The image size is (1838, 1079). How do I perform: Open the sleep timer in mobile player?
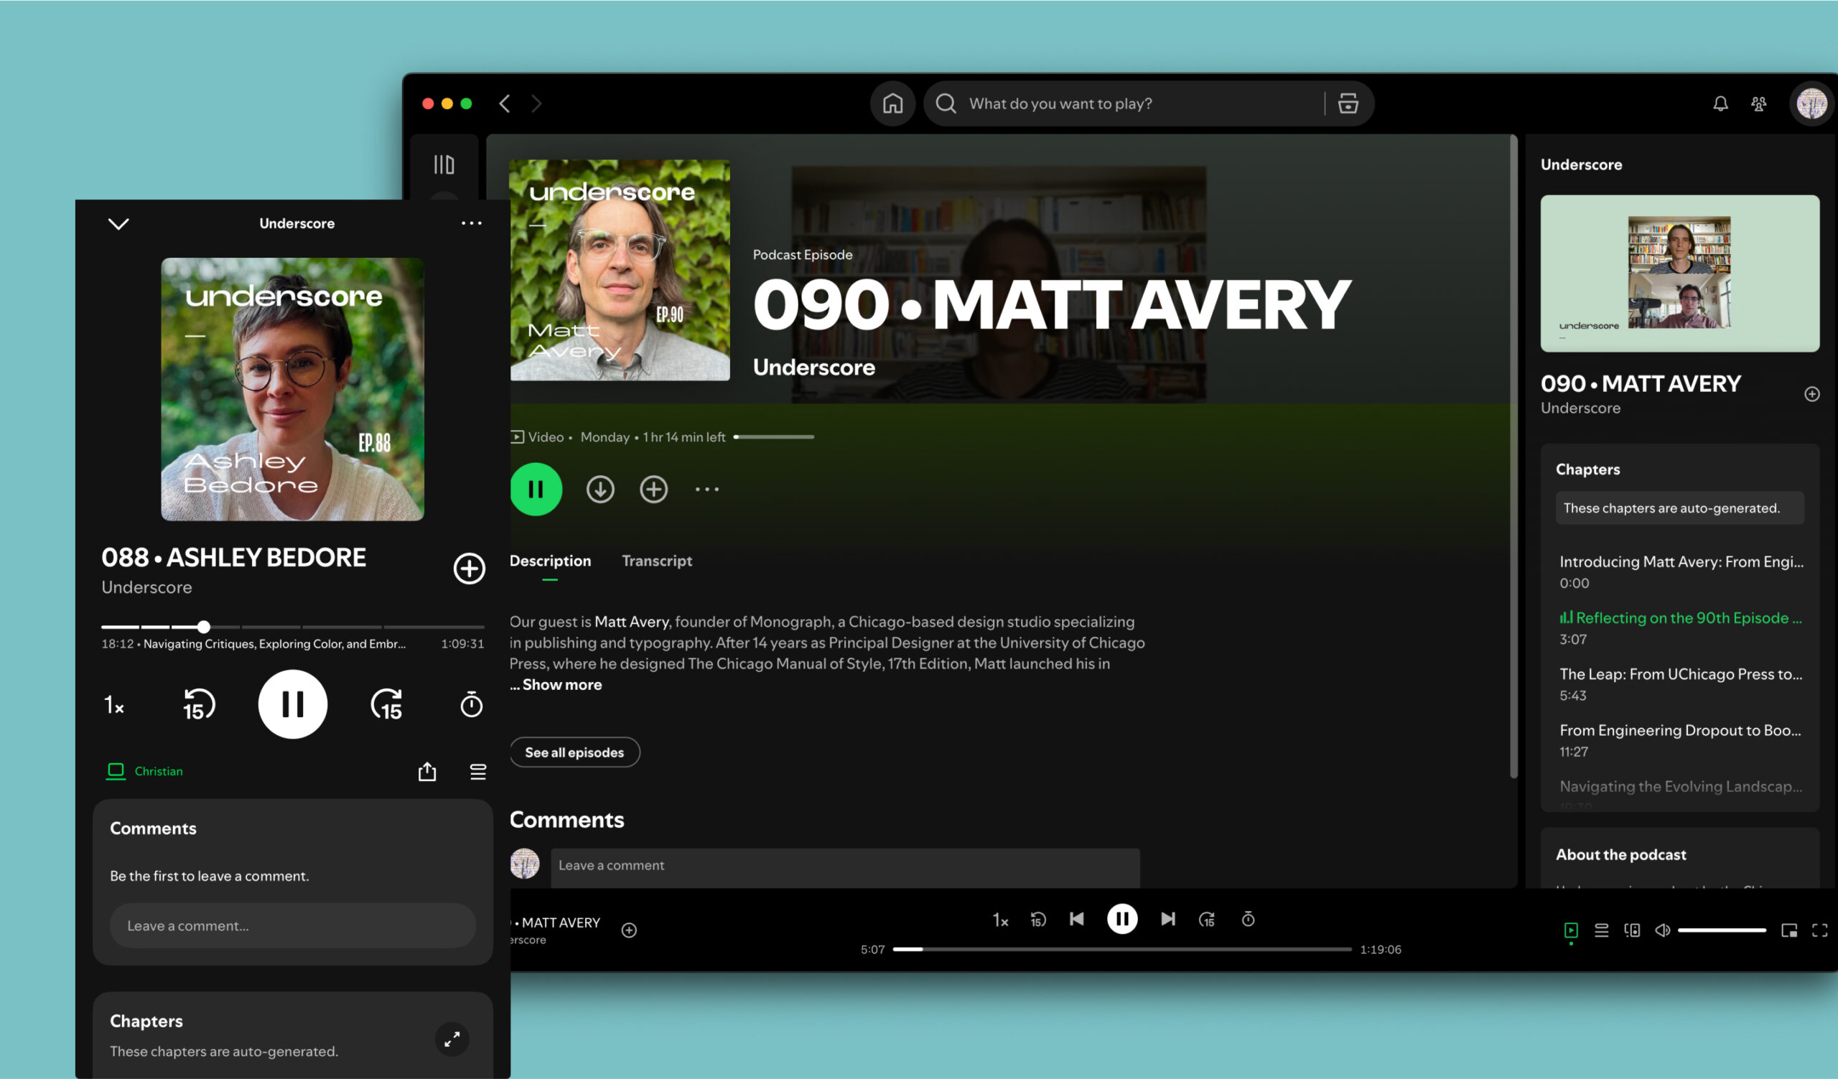point(471,704)
